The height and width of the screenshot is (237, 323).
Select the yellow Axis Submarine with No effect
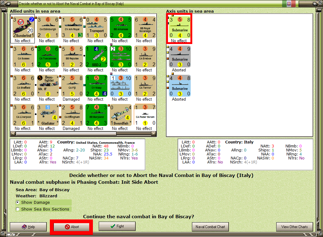180,27
